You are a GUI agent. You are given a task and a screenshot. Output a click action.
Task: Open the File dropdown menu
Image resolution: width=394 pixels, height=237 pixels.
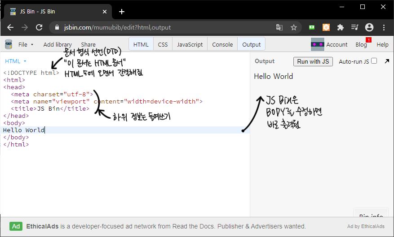point(26,45)
